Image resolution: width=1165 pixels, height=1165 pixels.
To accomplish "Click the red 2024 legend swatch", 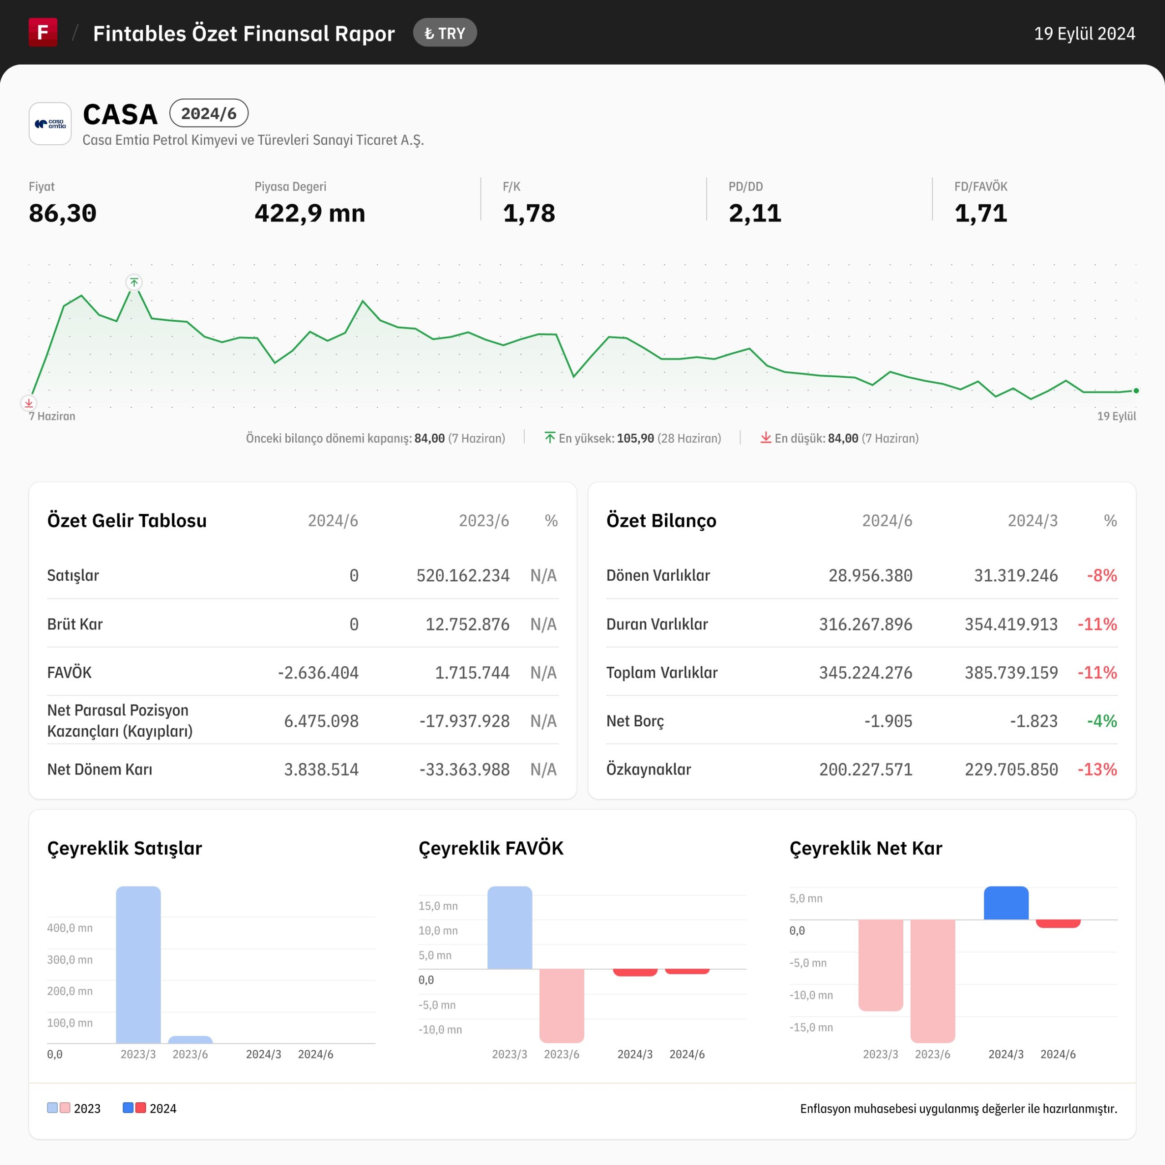I will tap(141, 1108).
